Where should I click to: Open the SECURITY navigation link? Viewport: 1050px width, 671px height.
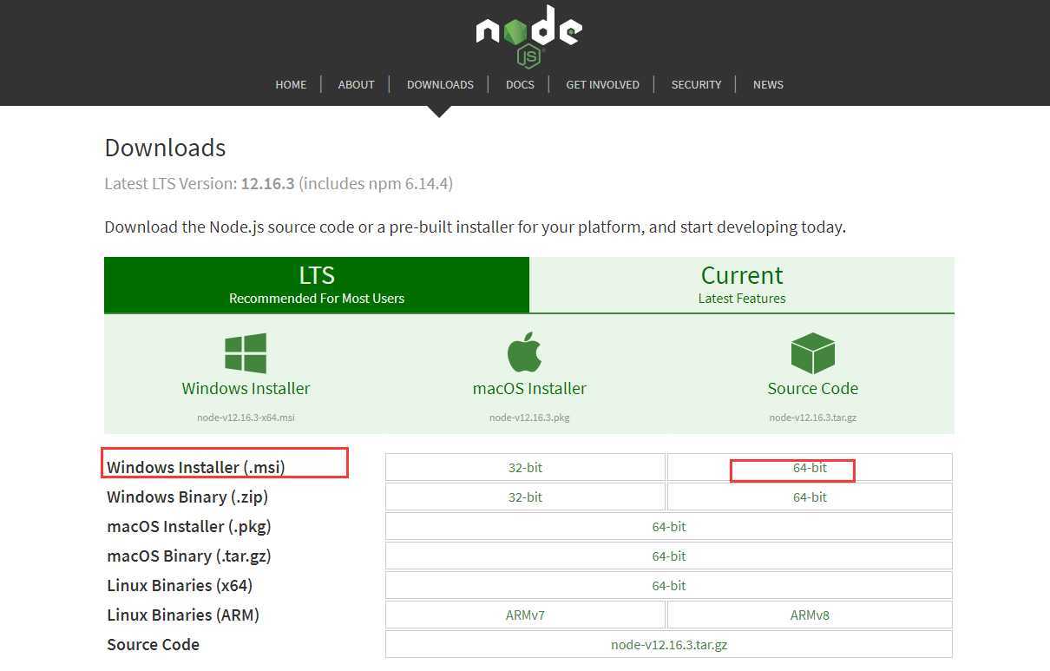tap(696, 84)
